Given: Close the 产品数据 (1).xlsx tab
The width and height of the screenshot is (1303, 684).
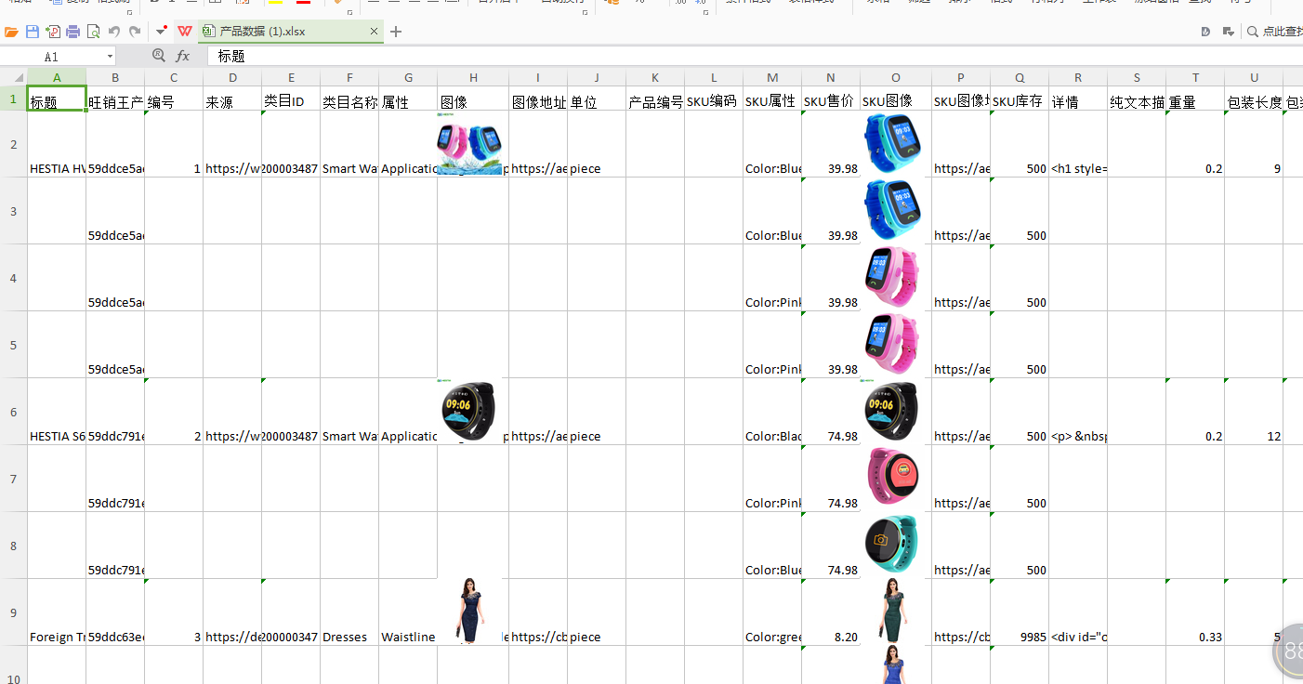Looking at the screenshot, I should coord(375,32).
